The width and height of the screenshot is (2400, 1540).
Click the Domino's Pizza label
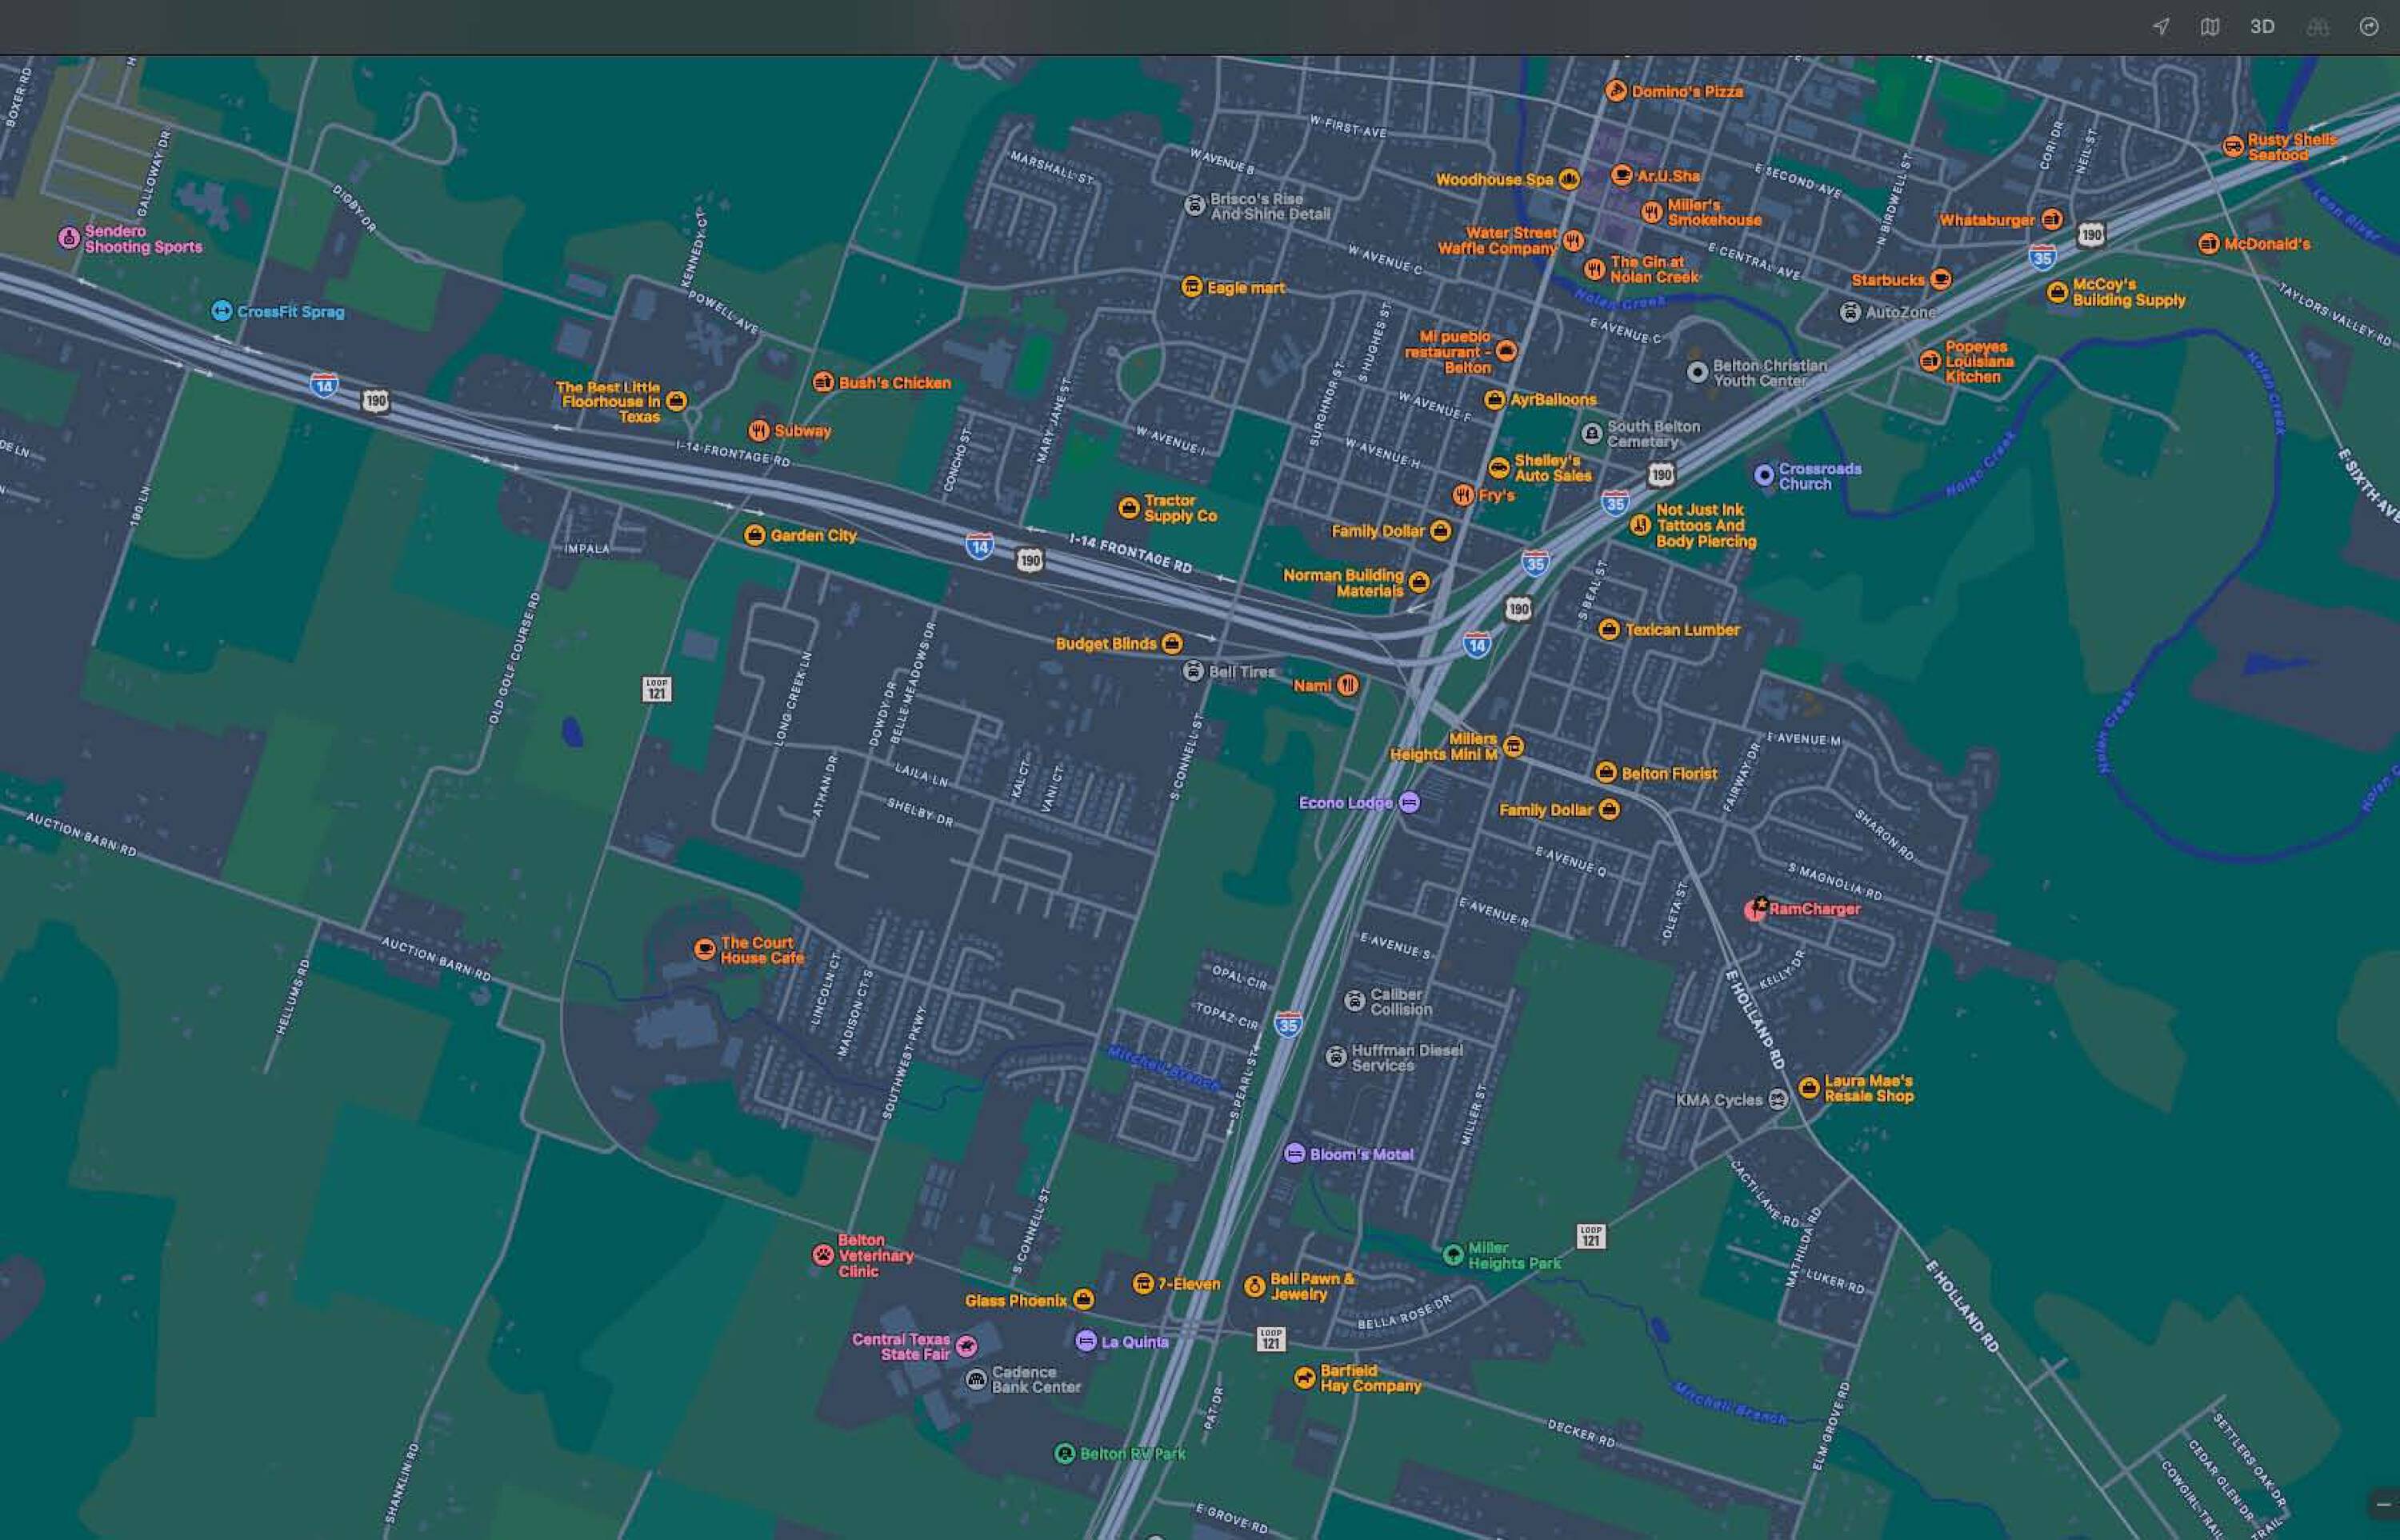[1686, 91]
